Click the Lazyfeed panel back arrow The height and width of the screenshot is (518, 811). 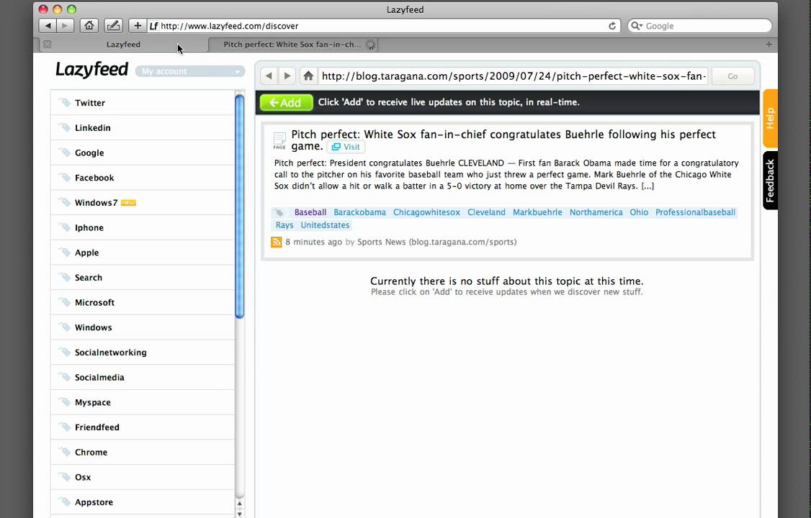(269, 76)
